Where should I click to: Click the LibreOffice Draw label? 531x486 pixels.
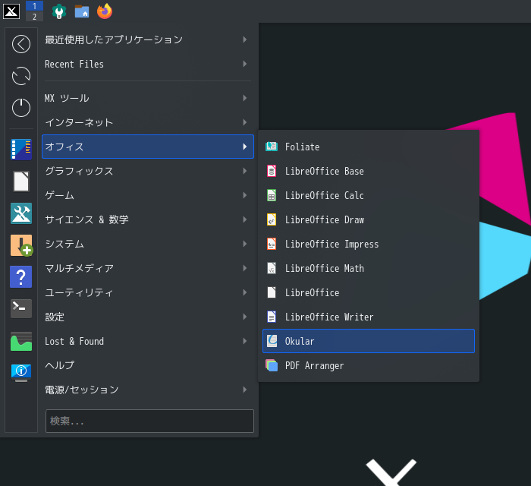(x=325, y=219)
